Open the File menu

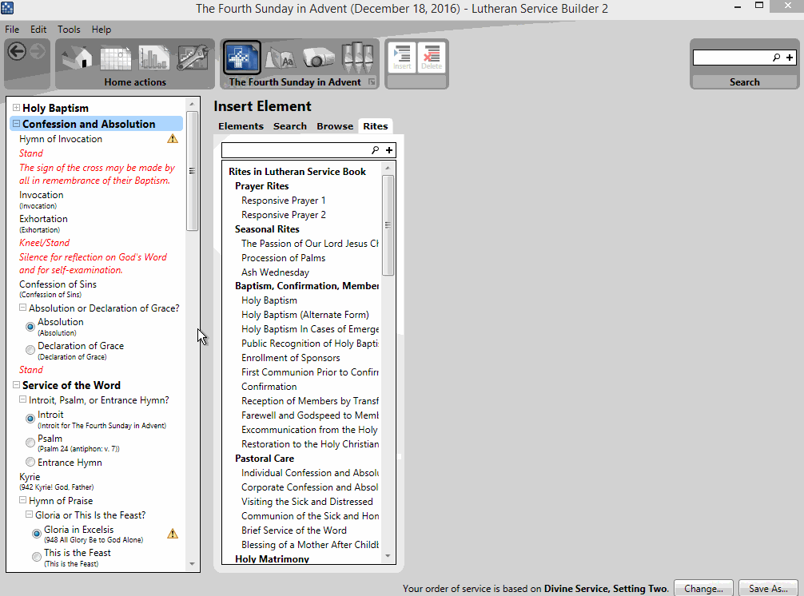12,30
